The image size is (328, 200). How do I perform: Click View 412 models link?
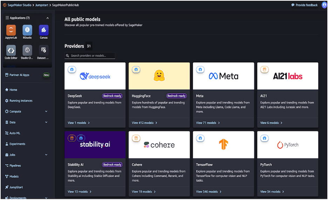[x=144, y=123]
